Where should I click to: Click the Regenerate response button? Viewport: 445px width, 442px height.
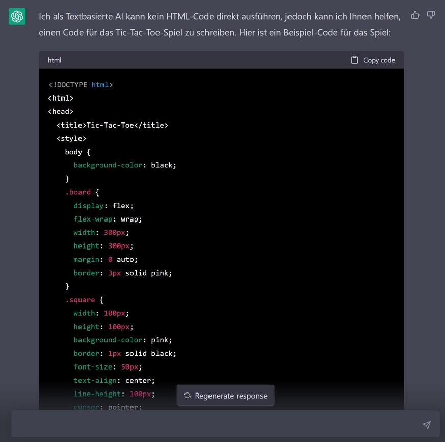[x=225, y=396]
